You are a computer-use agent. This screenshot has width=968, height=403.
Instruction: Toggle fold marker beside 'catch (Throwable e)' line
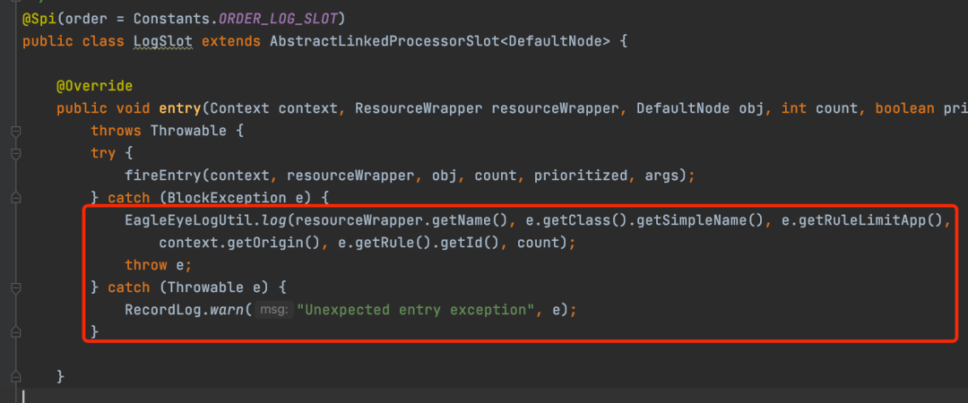[15, 287]
